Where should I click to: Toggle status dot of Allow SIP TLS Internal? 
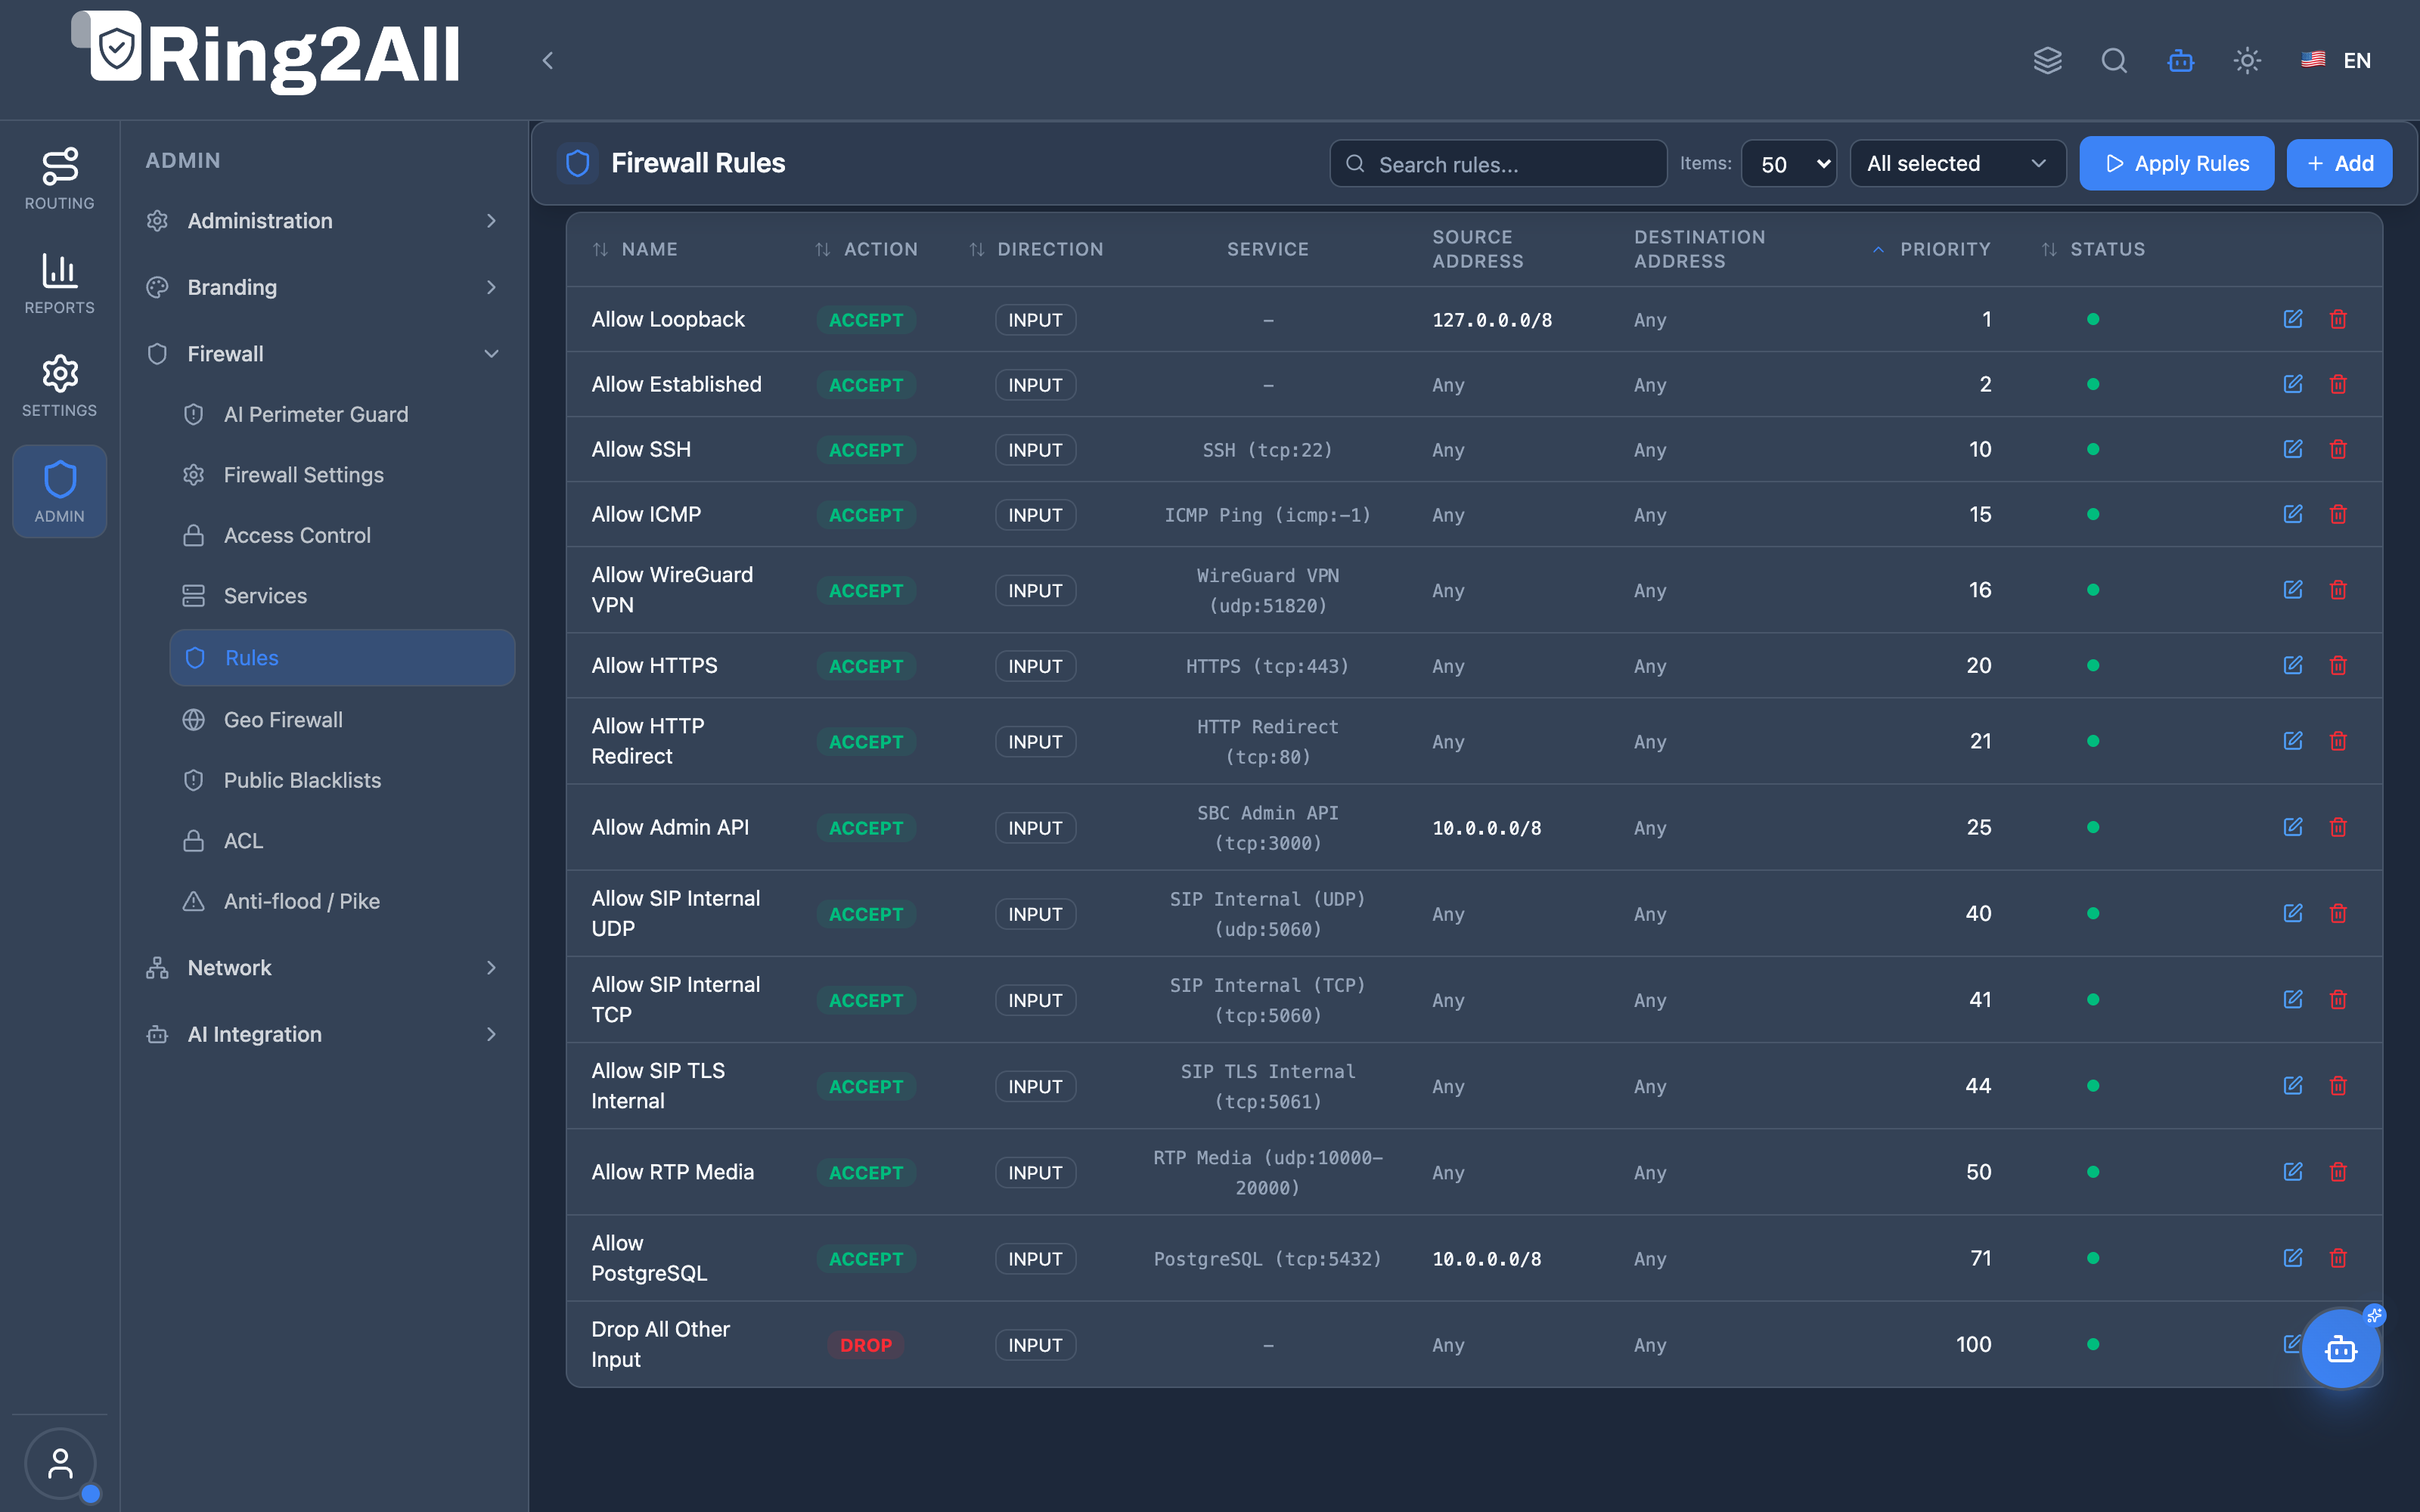2093,1086
